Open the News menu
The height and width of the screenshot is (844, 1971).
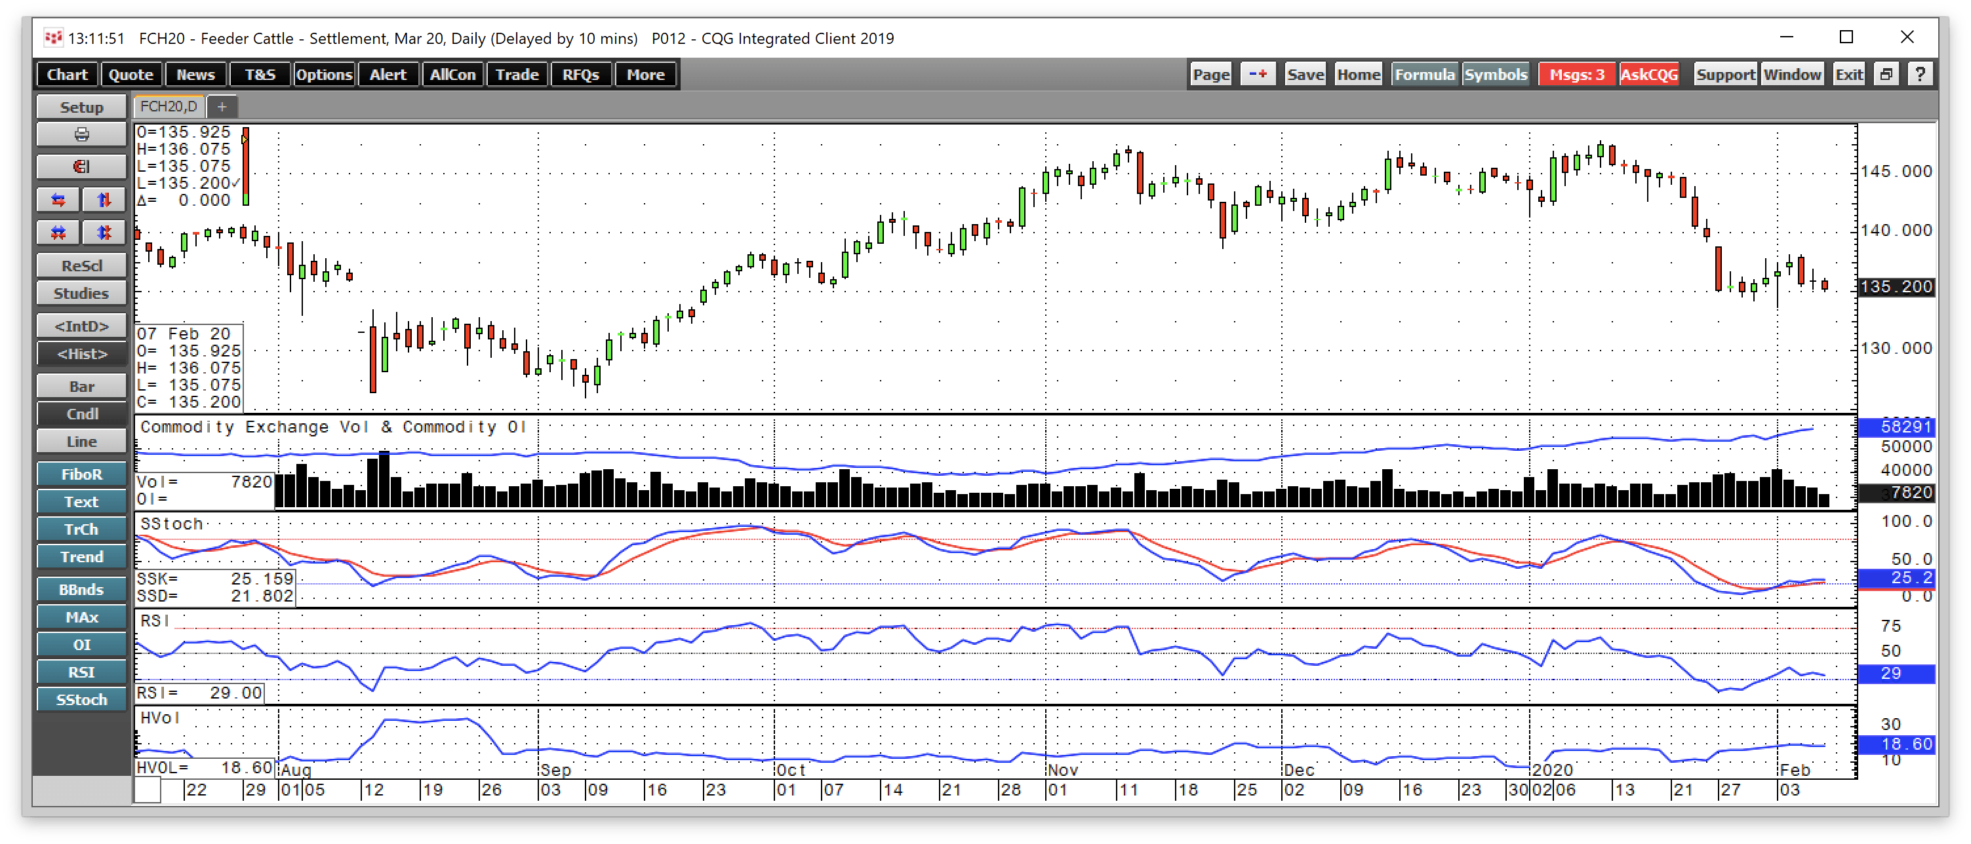click(195, 74)
